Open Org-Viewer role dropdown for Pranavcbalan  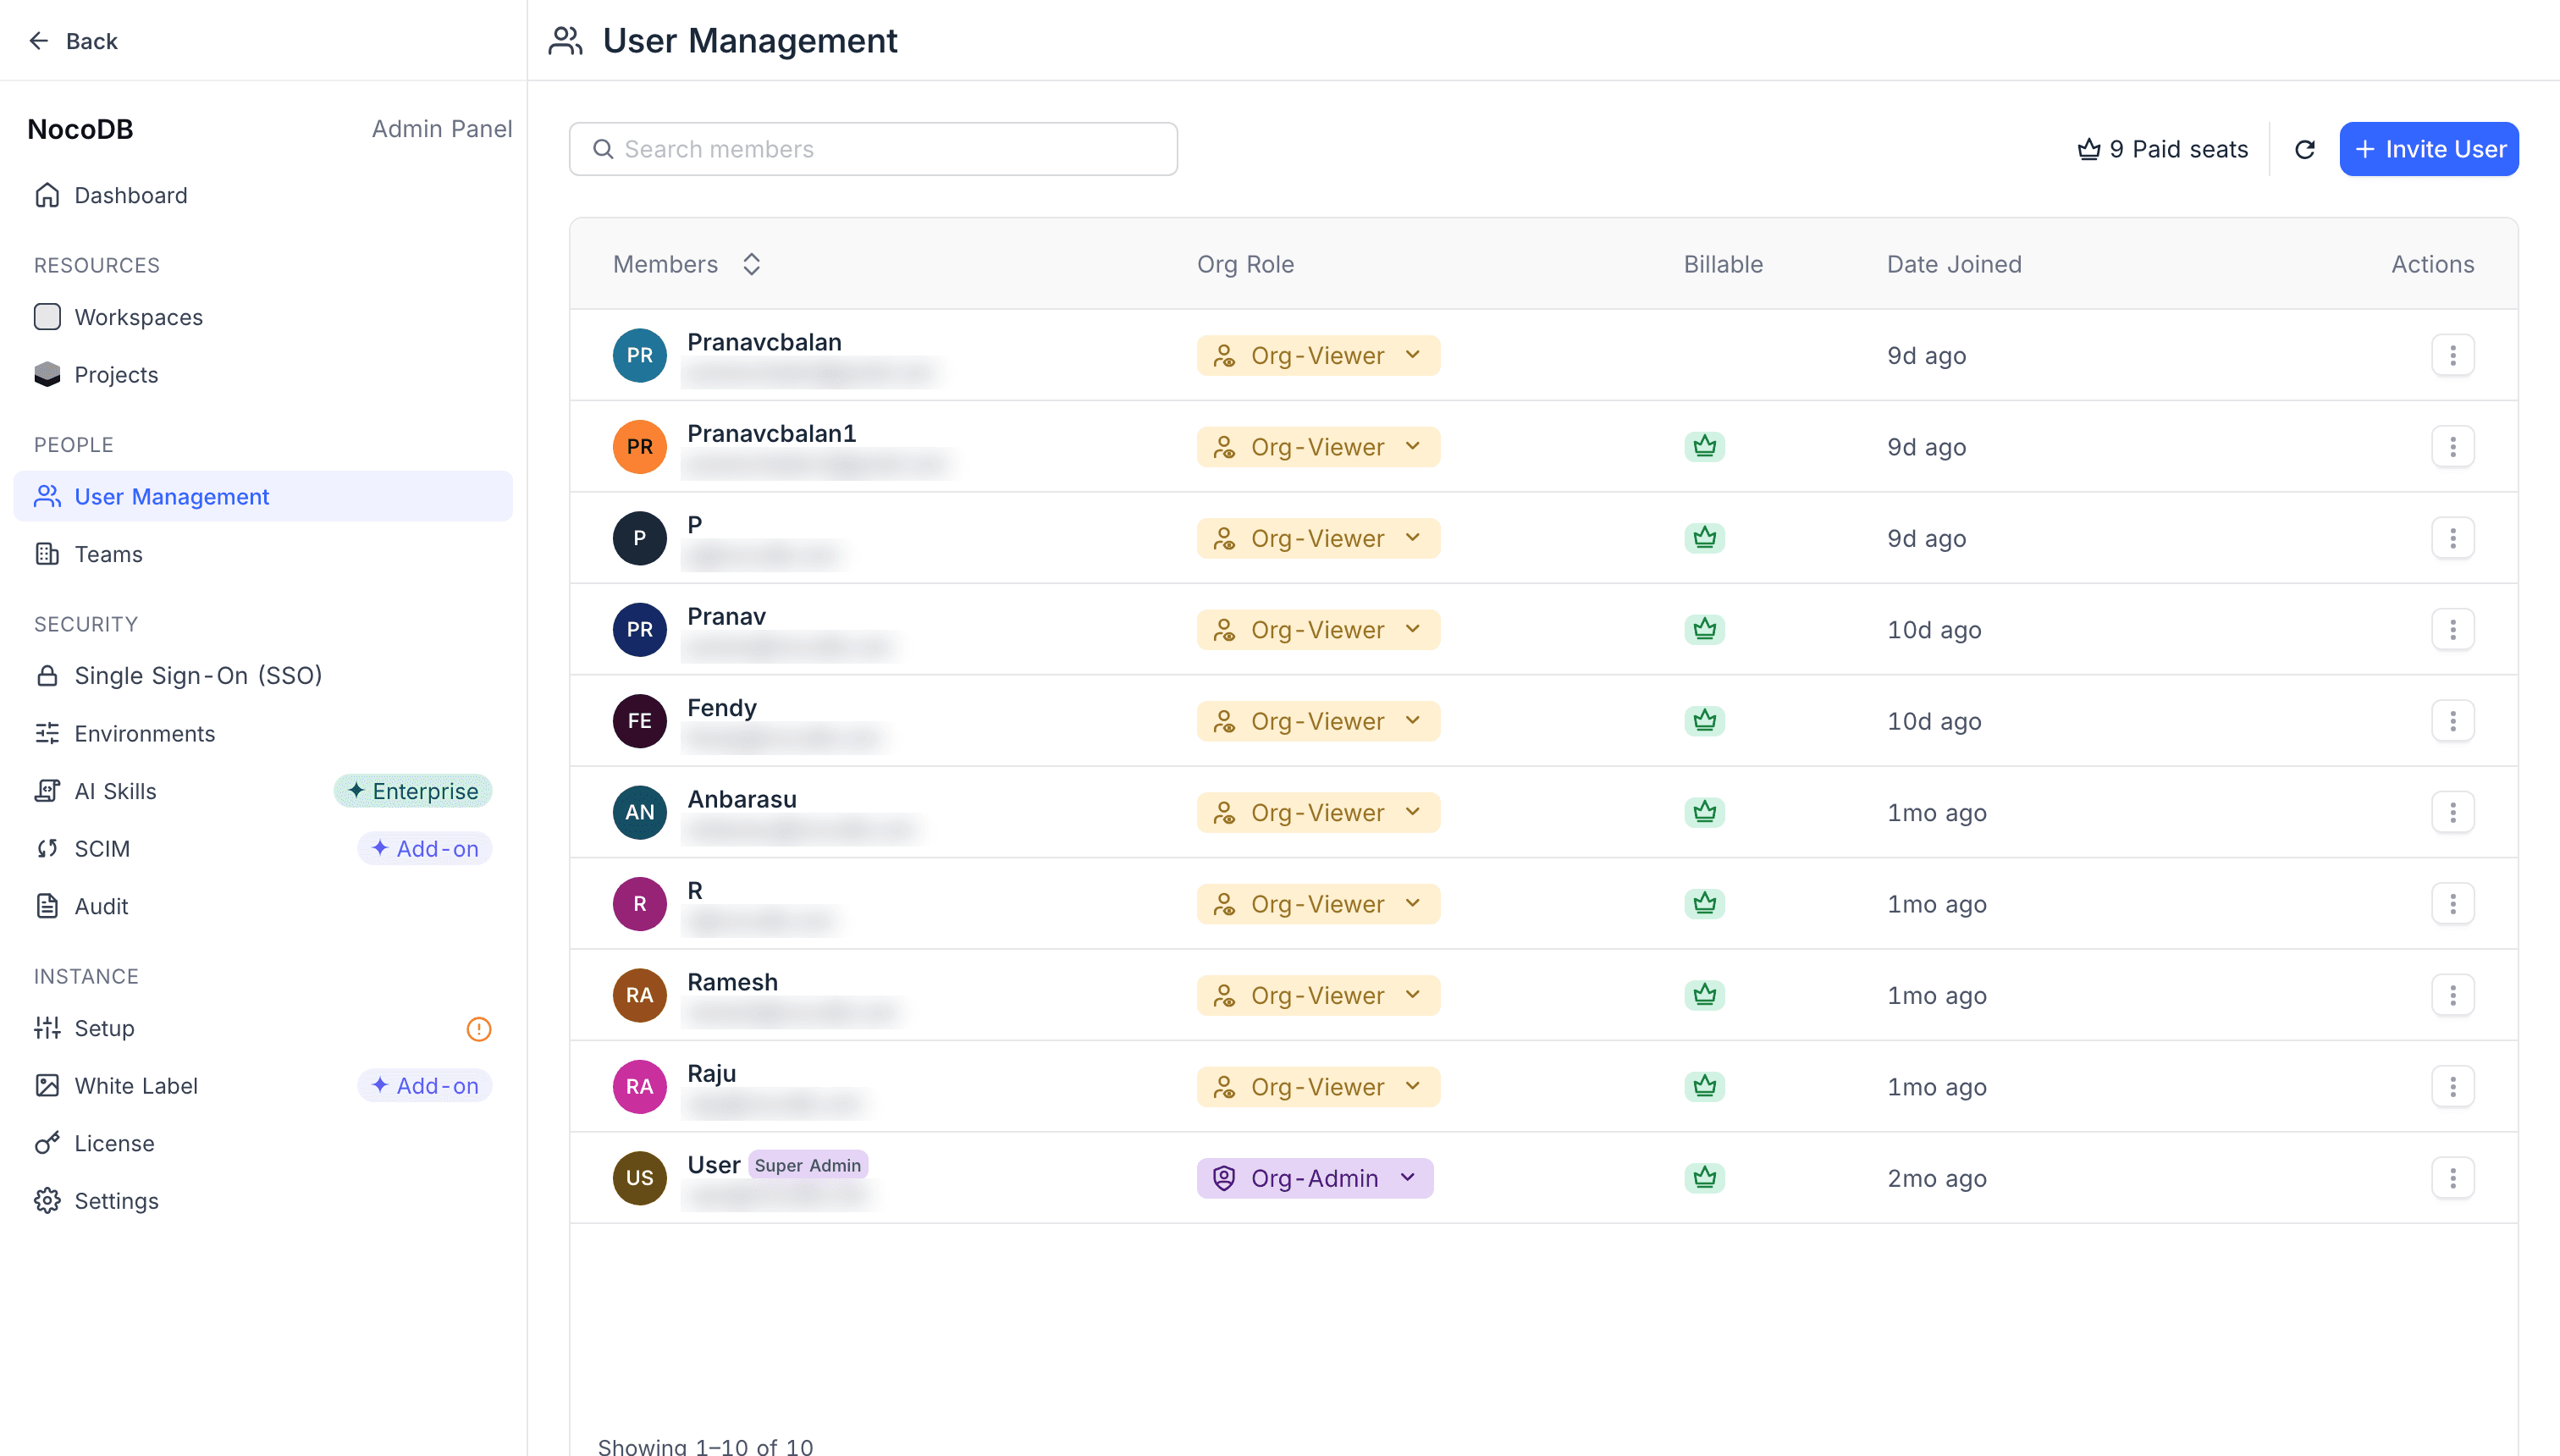point(1318,356)
